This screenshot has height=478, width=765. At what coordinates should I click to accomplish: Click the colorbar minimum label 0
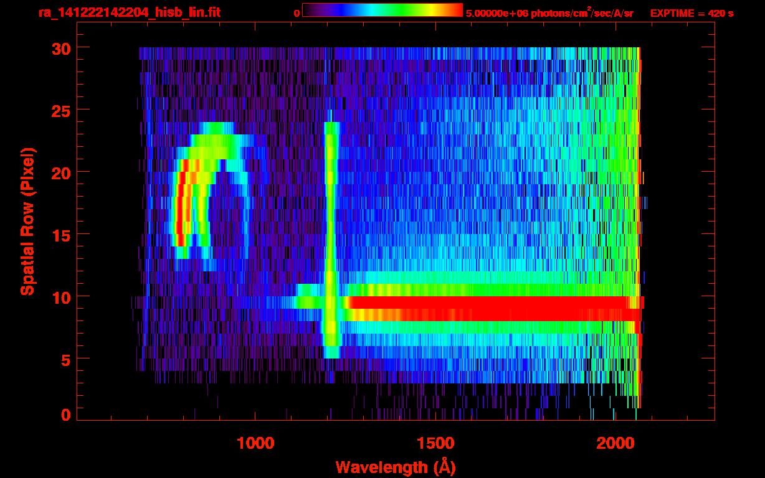click(x=297, y=13)
